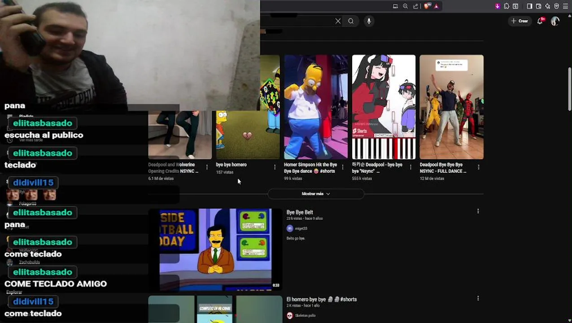Open the Crear button
This screenshot has height=323, width=572.
tap(520, 21)
